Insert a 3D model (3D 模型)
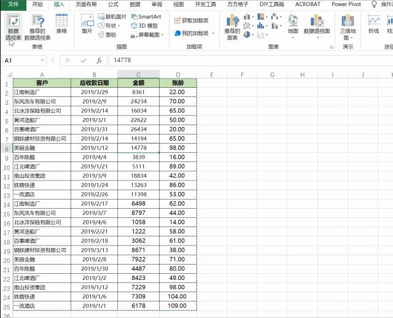Image resolution: width=393 pixels, height=318 pixels. (144, 26)
